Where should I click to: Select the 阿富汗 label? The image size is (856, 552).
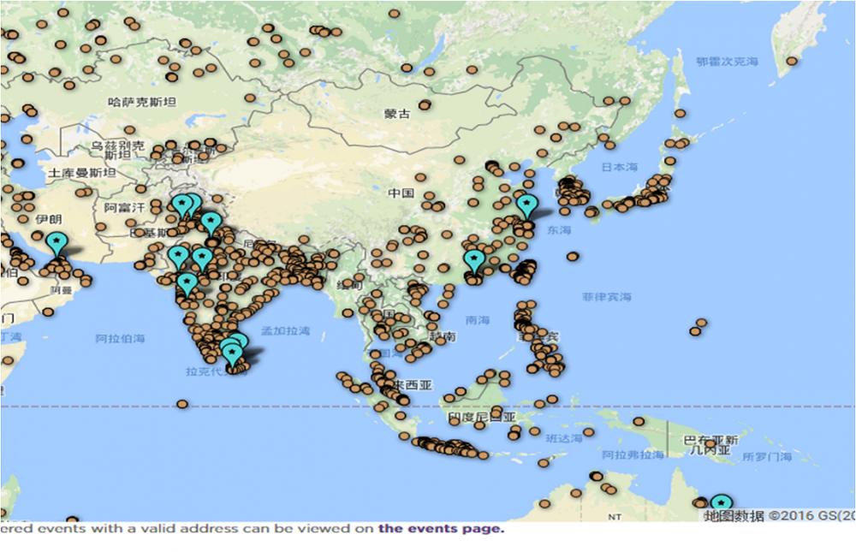(124, 208)
